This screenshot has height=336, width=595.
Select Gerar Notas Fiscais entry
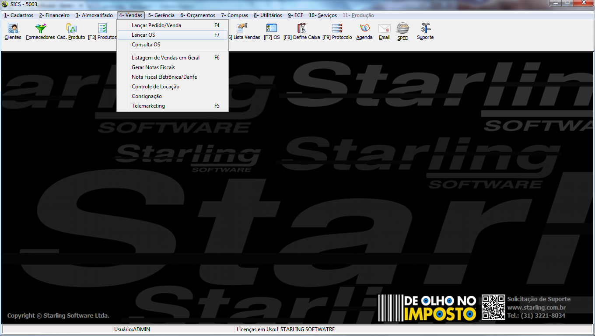point(172,67)
